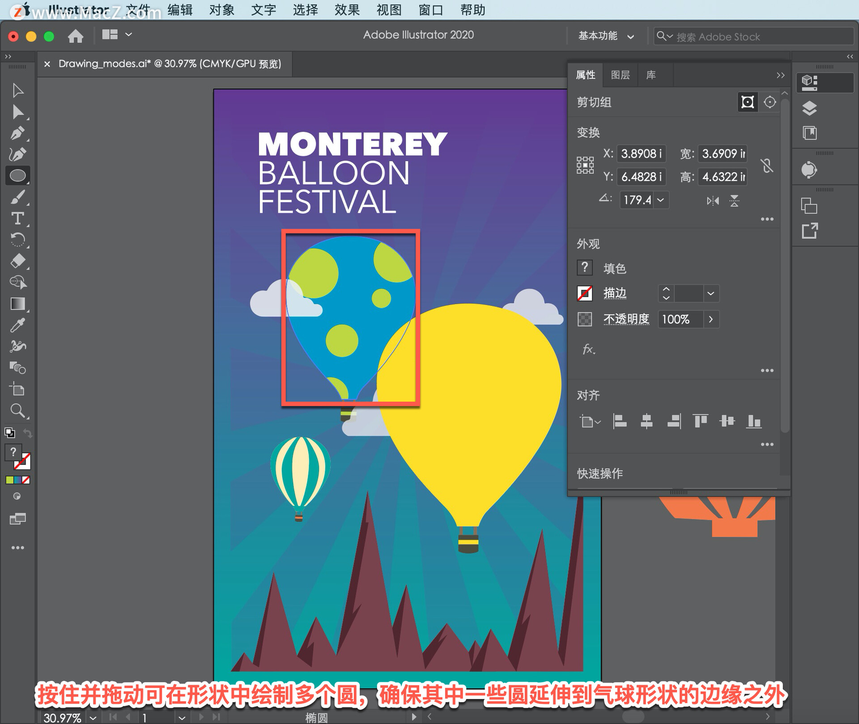The image size is (859, 724).
Task: Click the stroke color swatch in the 外观 section
Action: coord(585,294)
